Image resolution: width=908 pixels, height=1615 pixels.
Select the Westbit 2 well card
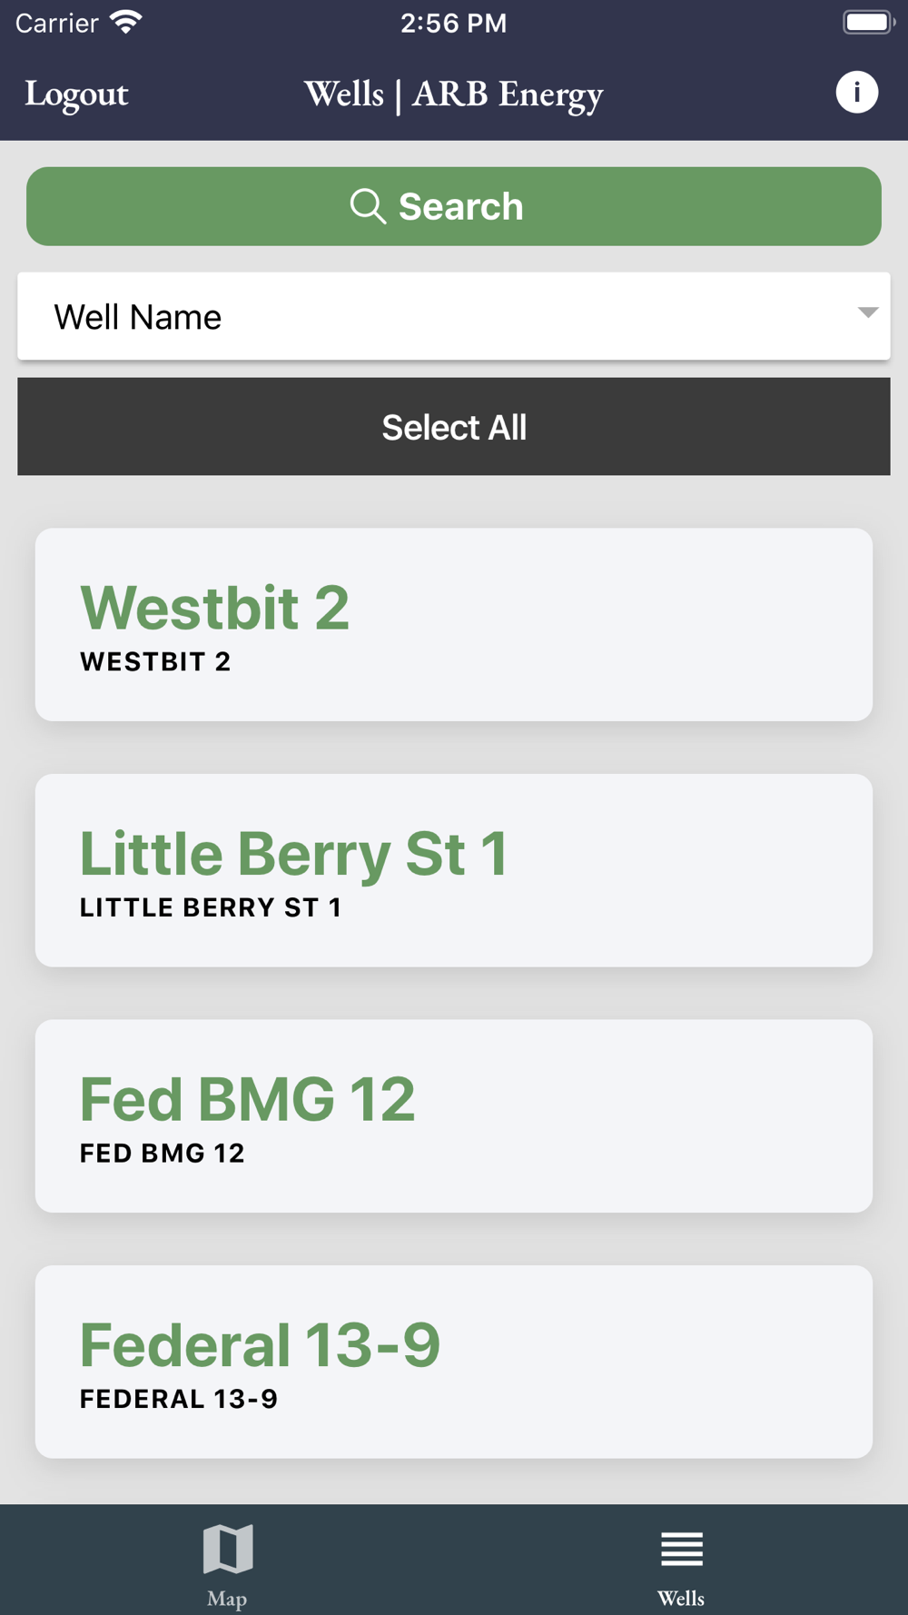tap(454, 625)
